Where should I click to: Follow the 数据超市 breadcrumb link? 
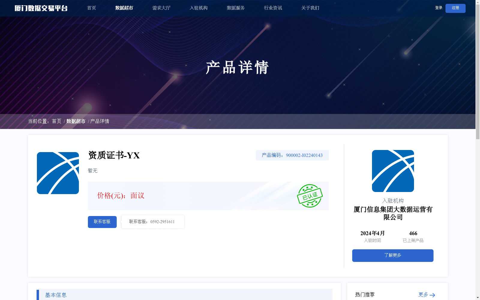76,121
